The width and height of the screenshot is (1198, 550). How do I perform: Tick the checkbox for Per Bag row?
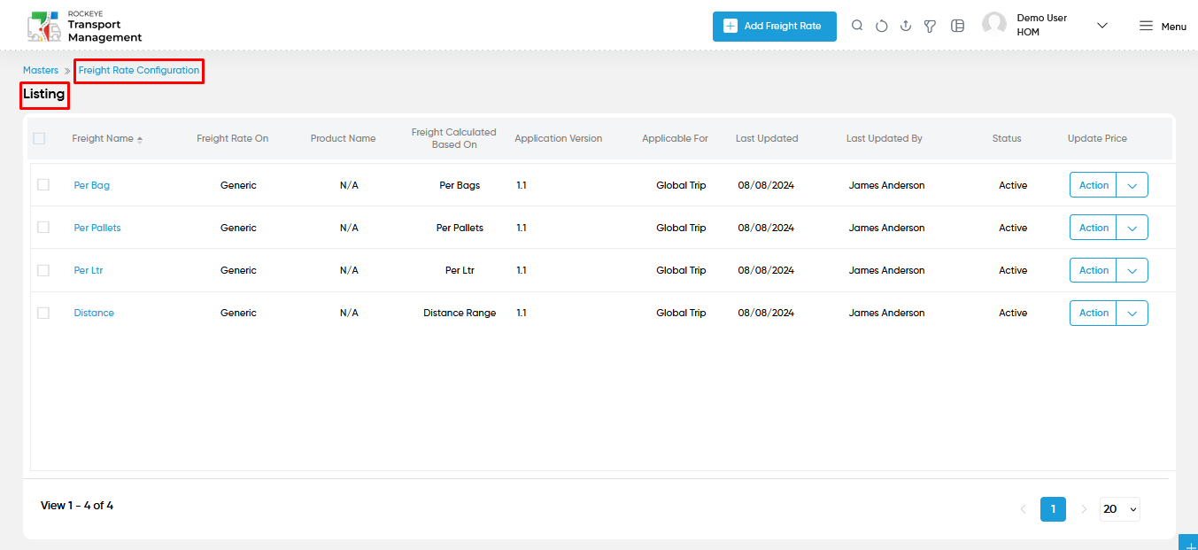pyautogui.click(x=43, y=185)
